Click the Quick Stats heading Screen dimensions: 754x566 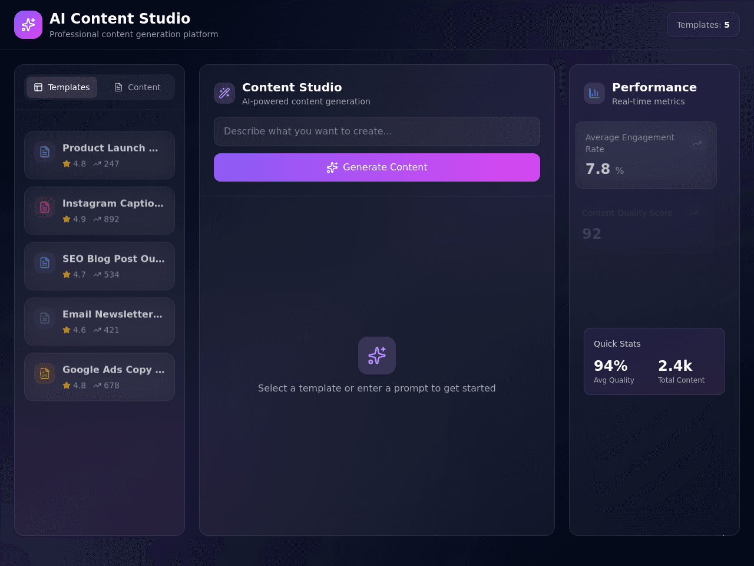(617, 344)
